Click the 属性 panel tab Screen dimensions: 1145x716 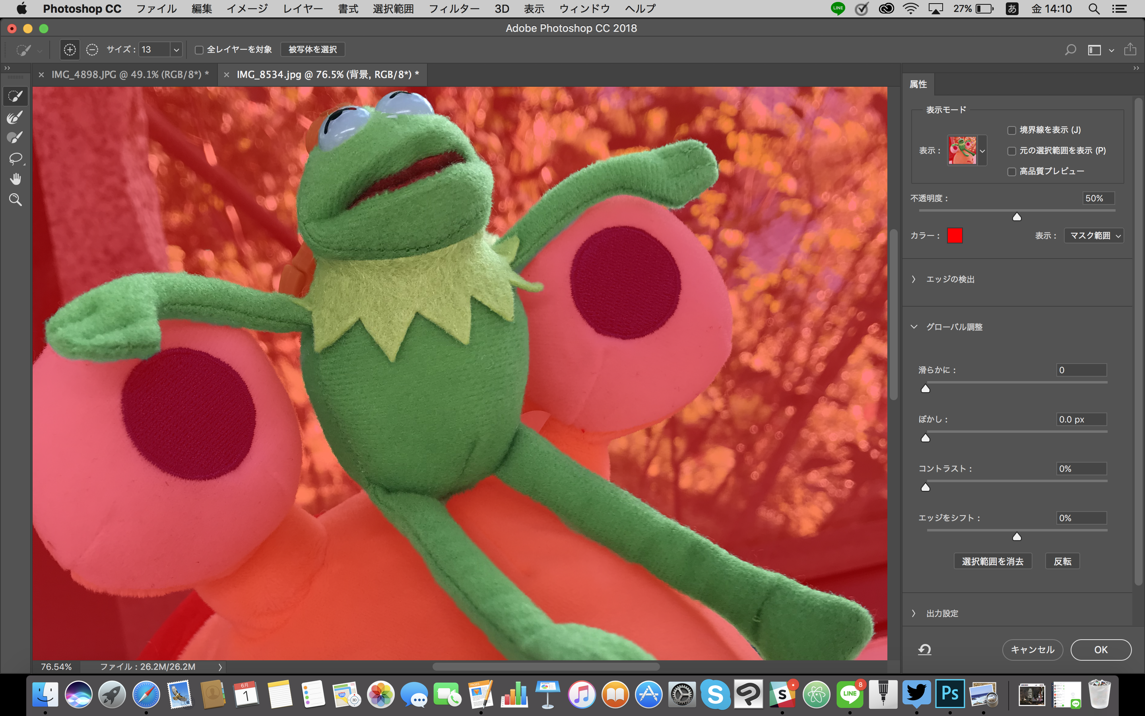(x=918, y=84)
